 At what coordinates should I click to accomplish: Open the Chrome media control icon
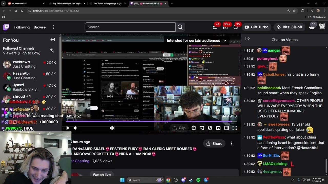312,11
